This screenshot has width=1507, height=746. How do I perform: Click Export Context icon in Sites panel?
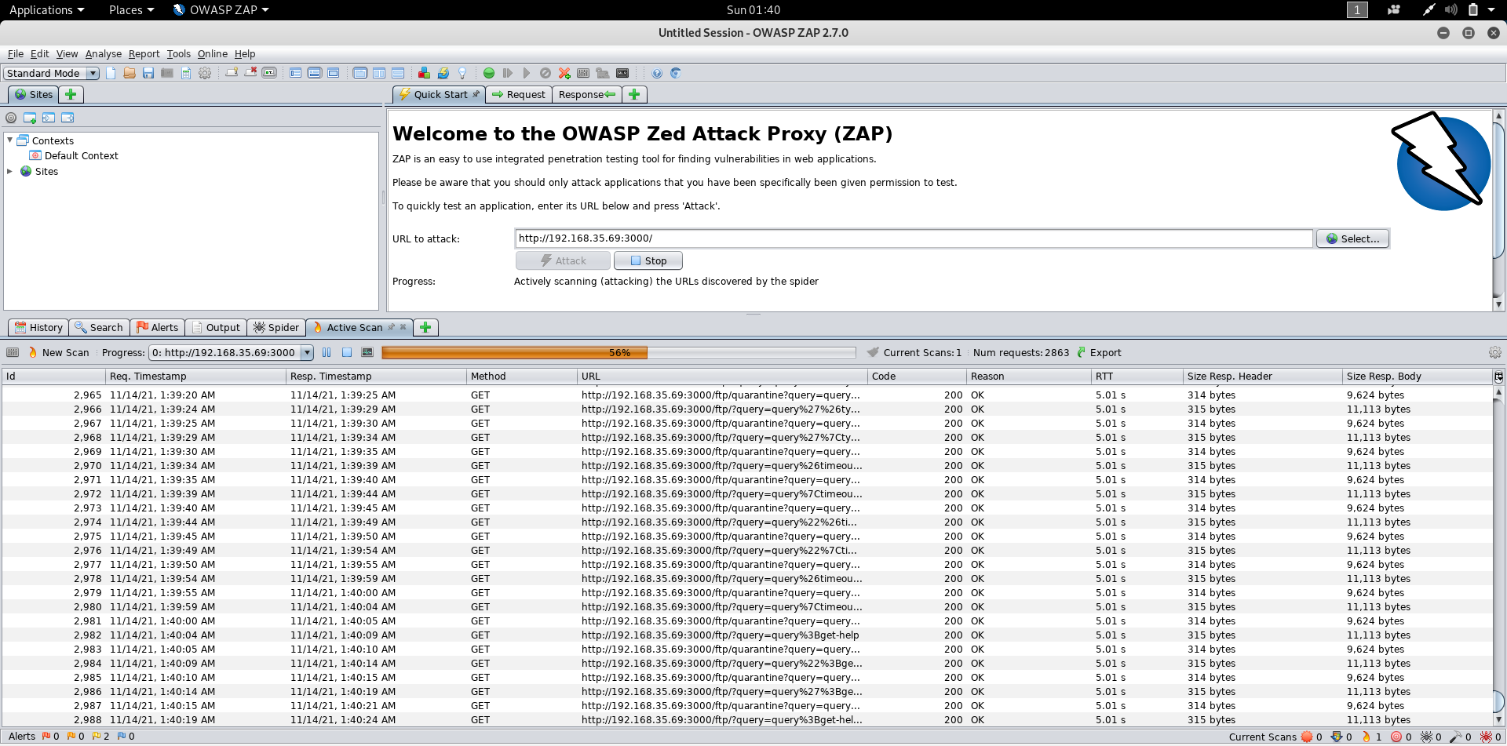[x=68, y=118]
